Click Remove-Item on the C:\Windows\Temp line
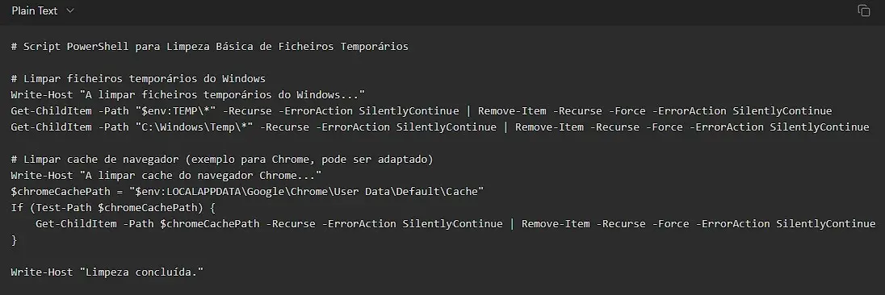 point(549,127)
